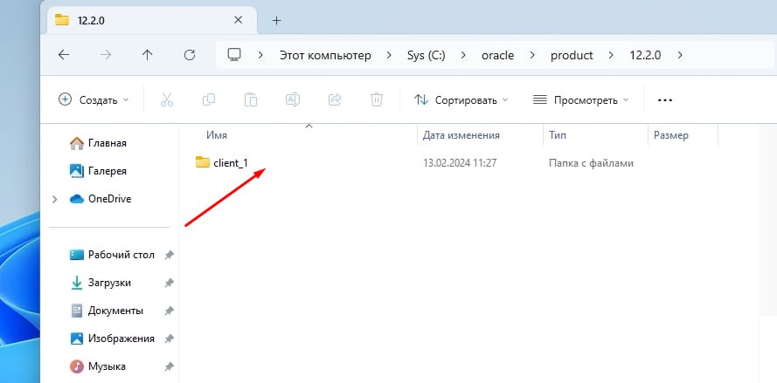Screen dimensions: 777x383
Task: Click the Cut scissors icon
Action: 167,100
